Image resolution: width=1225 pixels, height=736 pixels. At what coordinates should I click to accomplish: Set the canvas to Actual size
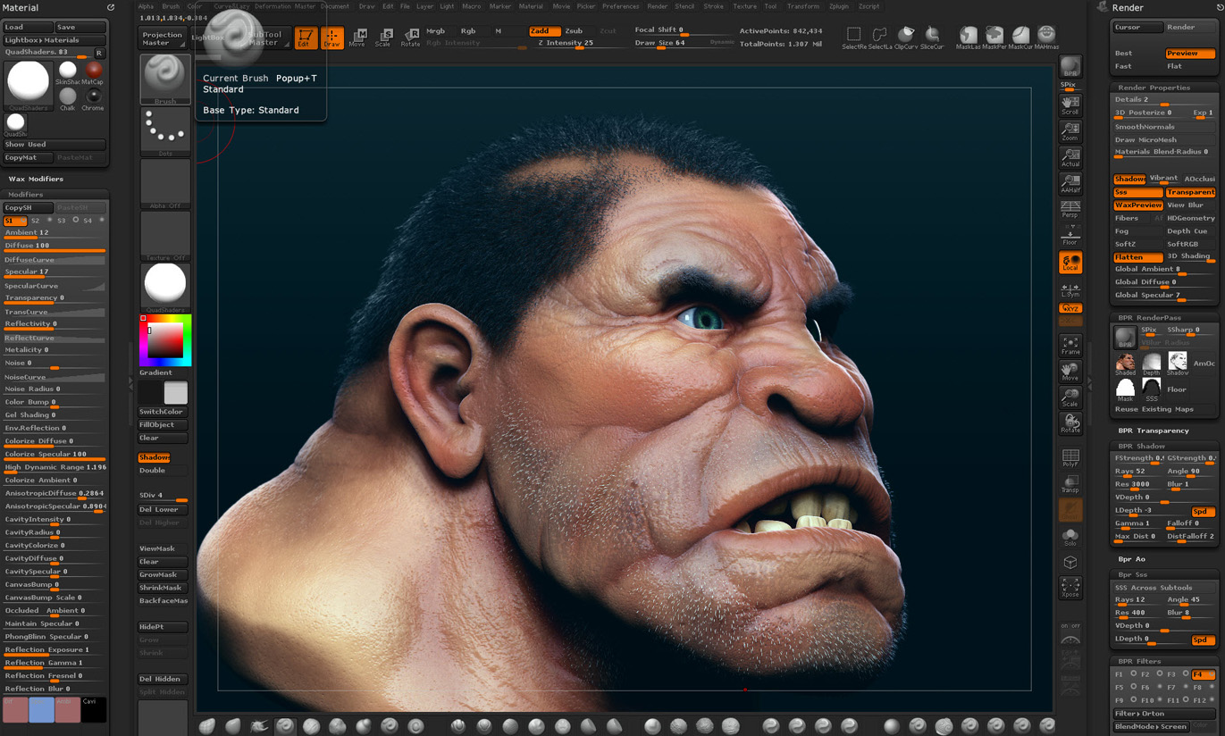pos(1070,157)
